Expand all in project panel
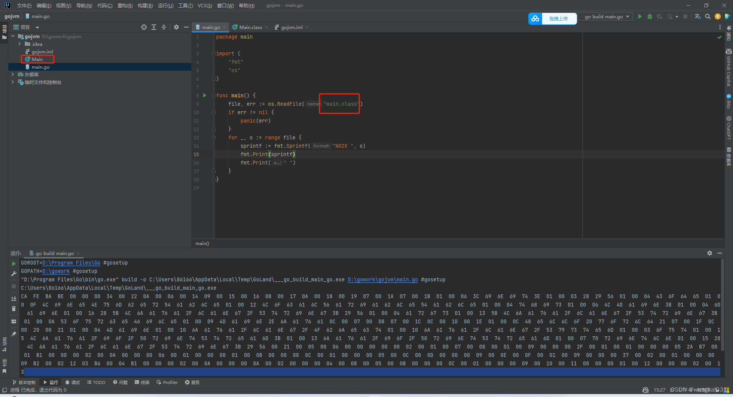This screenshot has width=733, height=397. point(154,27)
